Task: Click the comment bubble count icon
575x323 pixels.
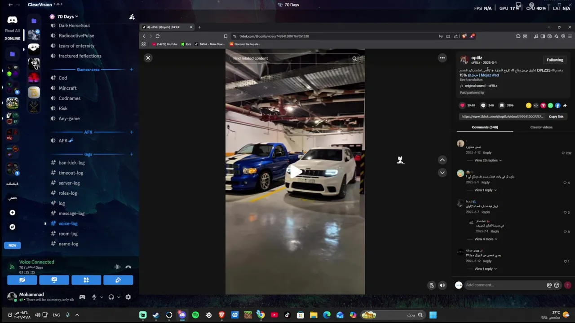Action: click(x=483, y=105)
